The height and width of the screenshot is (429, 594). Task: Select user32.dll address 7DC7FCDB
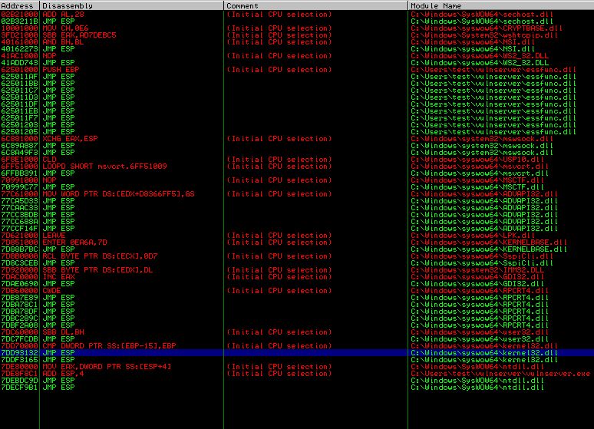(19, 338)
